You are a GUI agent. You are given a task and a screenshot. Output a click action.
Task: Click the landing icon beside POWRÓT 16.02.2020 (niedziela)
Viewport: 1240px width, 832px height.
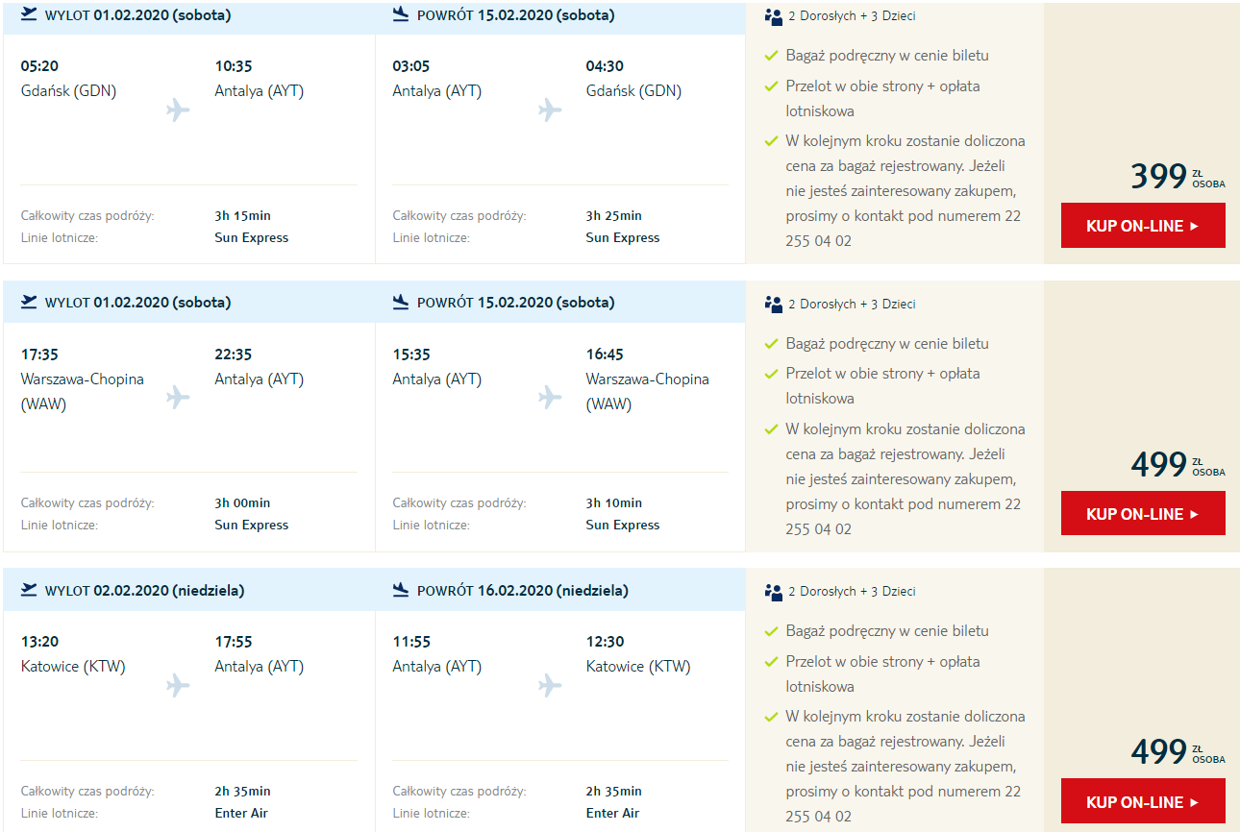click(x=401, y=590)
